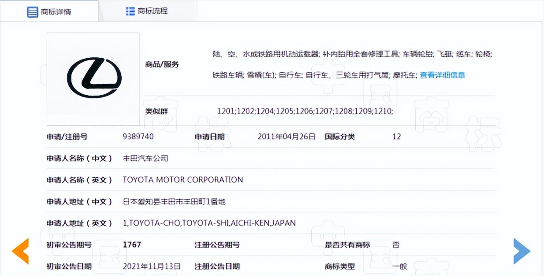This screenshot has width=544, height=276.
Task: Select shared trademark value 否
Action: coord(396,245)
